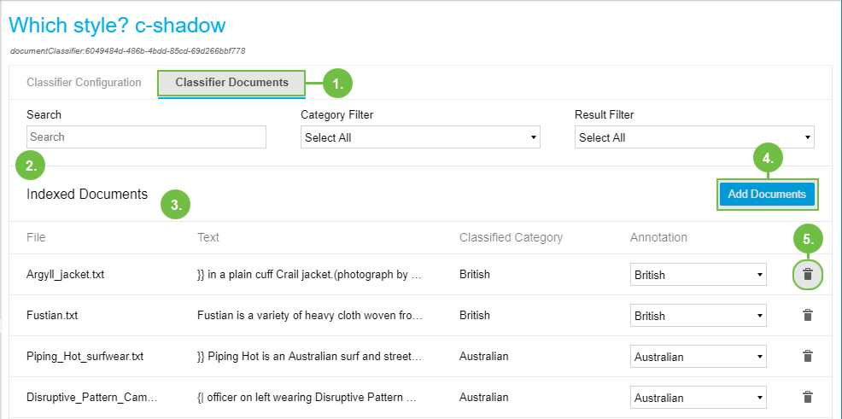842x419 pixels.
Task: Change the Fustian.txt annotation dropdown
Action: (x=698, y=316)
